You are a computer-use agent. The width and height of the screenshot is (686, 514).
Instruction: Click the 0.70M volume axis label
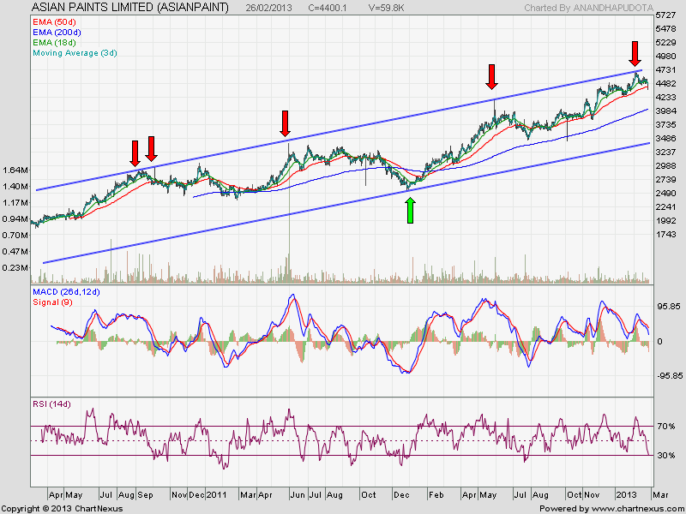15,235
